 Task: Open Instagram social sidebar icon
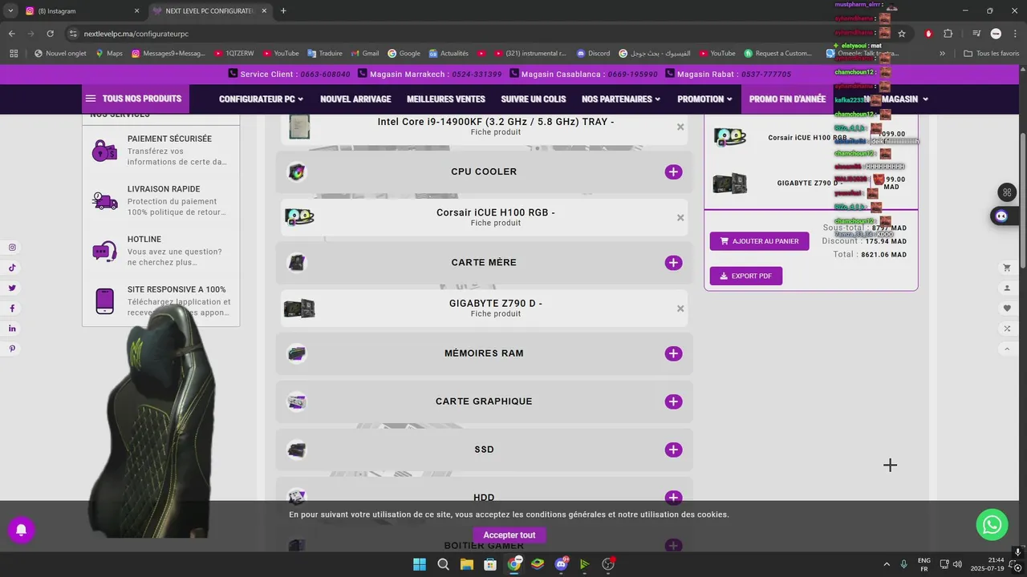[x=12, y=248]
